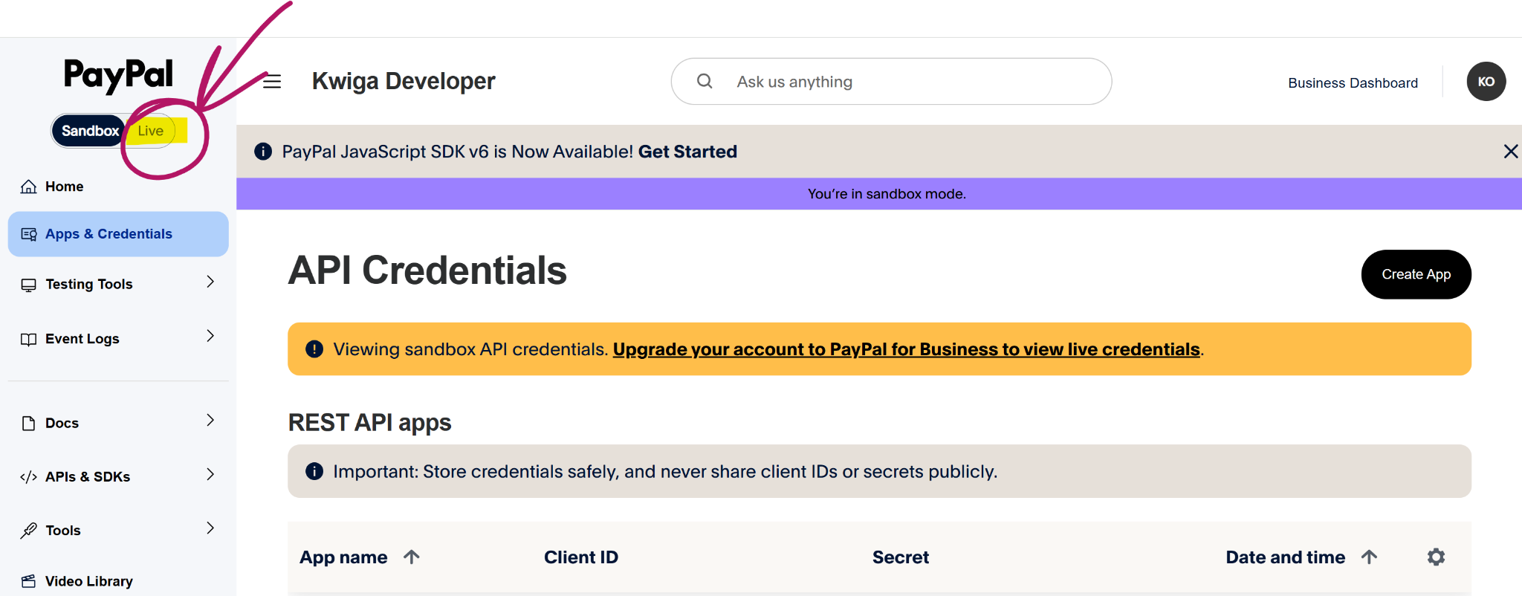Click the REST API apps heading
1522x596 pixels.
click(x=369, y=422)
